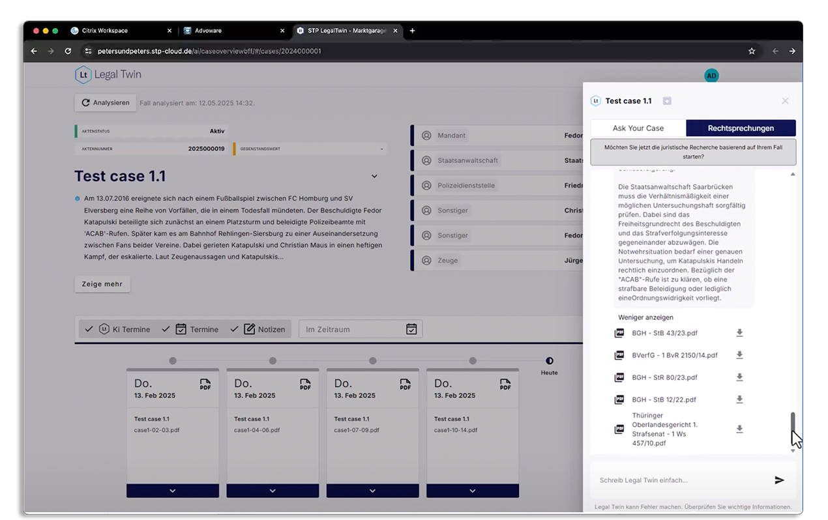This screenshot has width=828, height=520.
Task: Select the Rechtsprechungen tab
Action: pyautogui.click(x=741, y=128)
